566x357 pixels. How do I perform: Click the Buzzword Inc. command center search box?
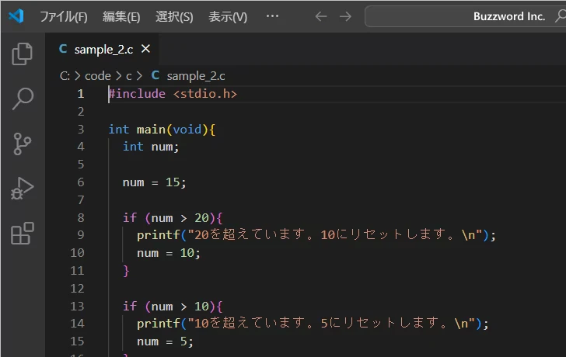466,16
